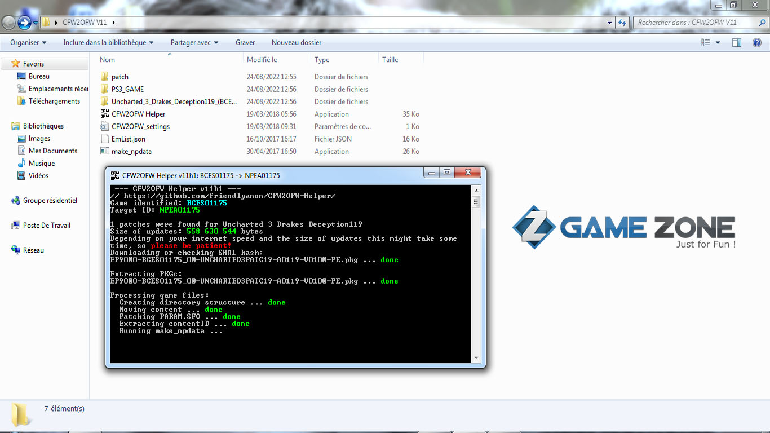Image resolution: width=770 pixels, height=433 pixels.
Task: Open the patch folder
Action: [120, 77]
